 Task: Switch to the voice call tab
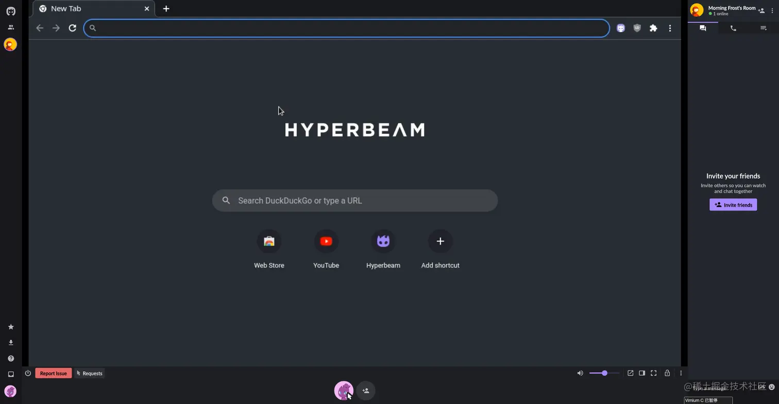coord(733,28)
